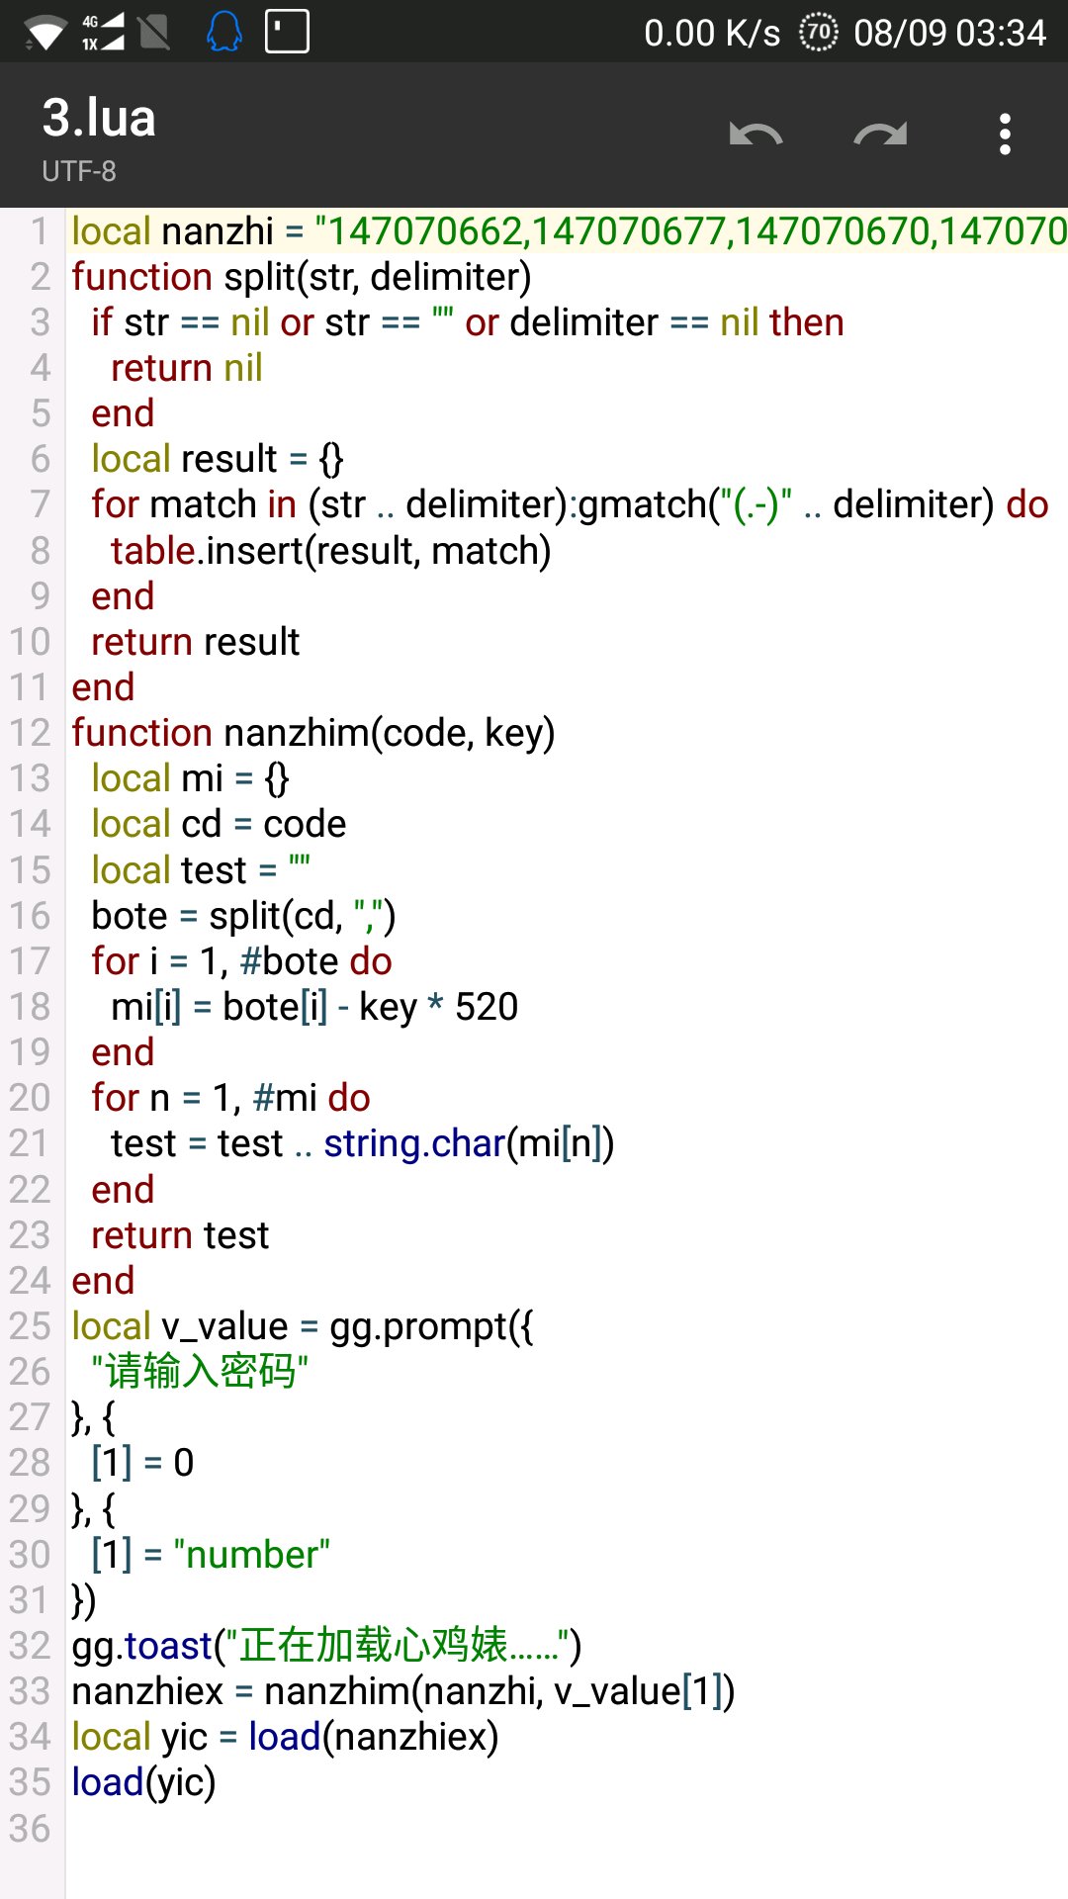Tap the Wi-Fi status icon

[44, 34]
